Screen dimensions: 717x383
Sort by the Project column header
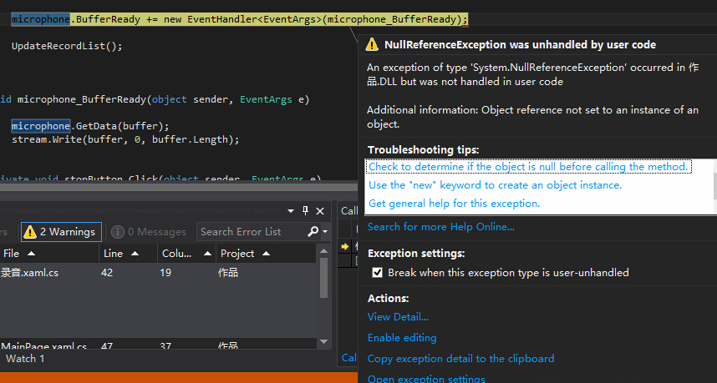(x=266, y=254)
